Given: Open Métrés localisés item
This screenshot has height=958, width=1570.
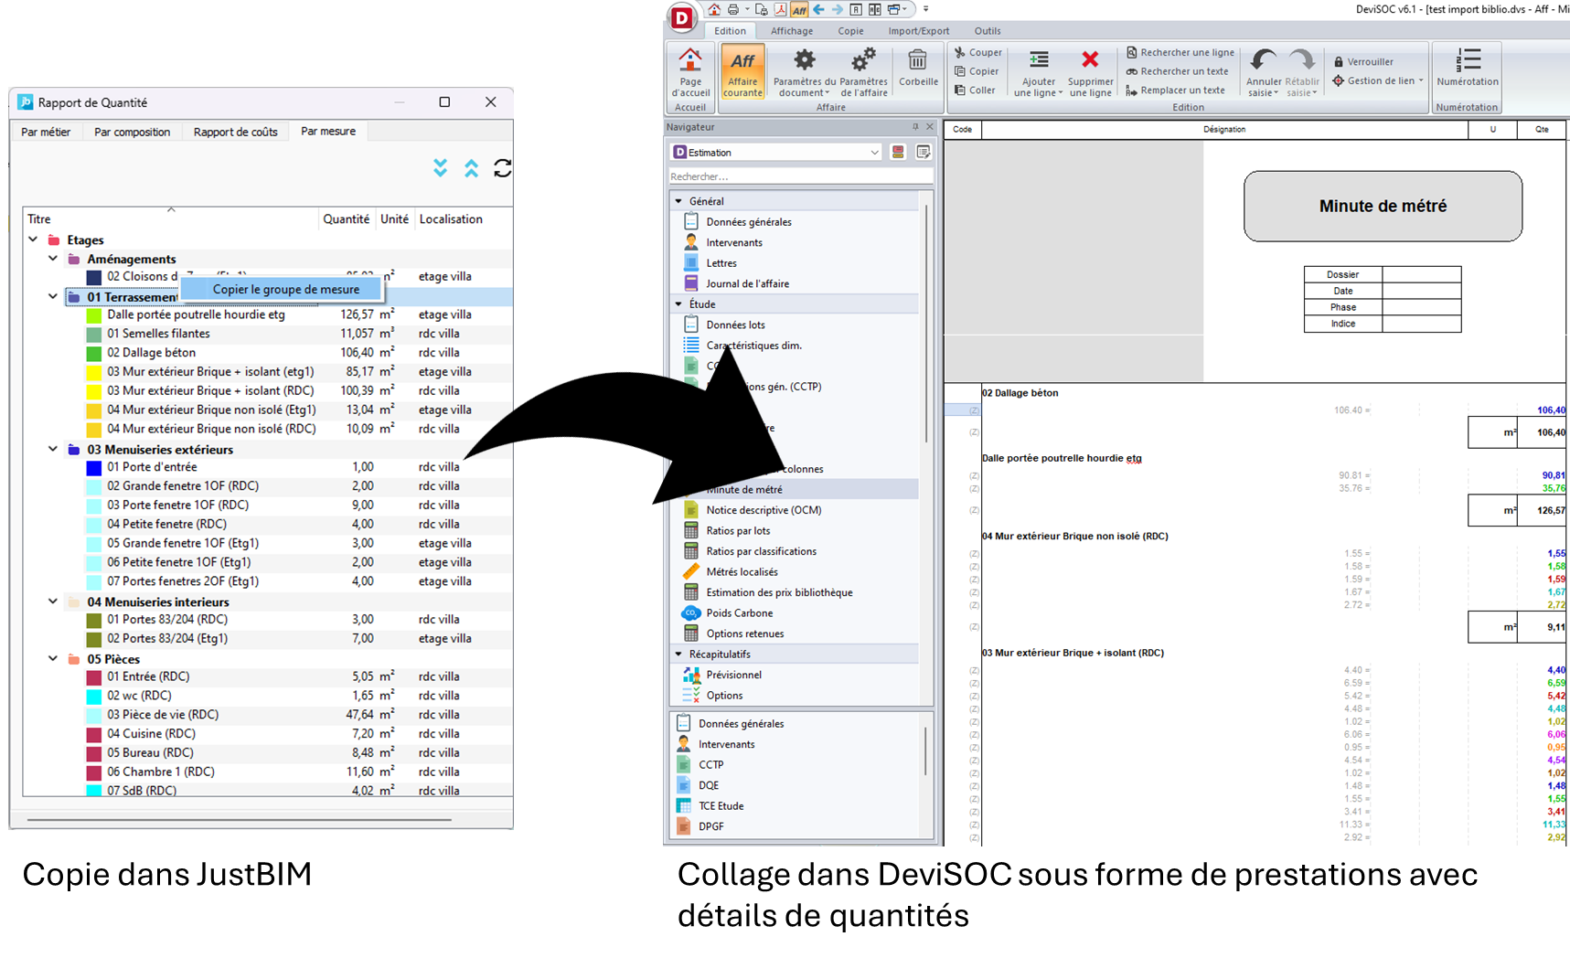Looking at the screenshot, I should click(742, 572).
